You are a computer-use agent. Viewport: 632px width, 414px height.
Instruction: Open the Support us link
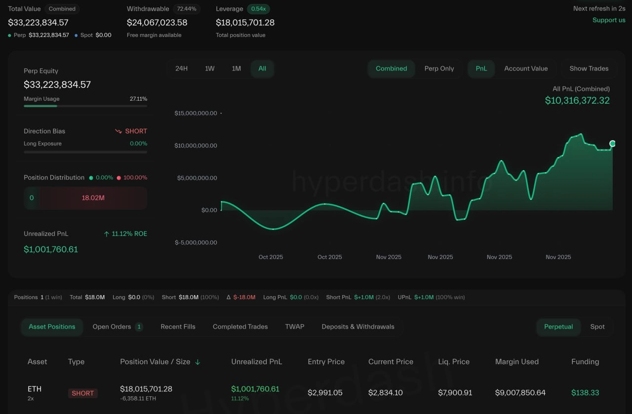609,20
